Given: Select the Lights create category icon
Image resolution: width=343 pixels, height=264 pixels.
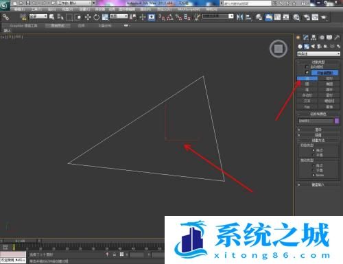Looking at the screenshot, I should point(313,47).
